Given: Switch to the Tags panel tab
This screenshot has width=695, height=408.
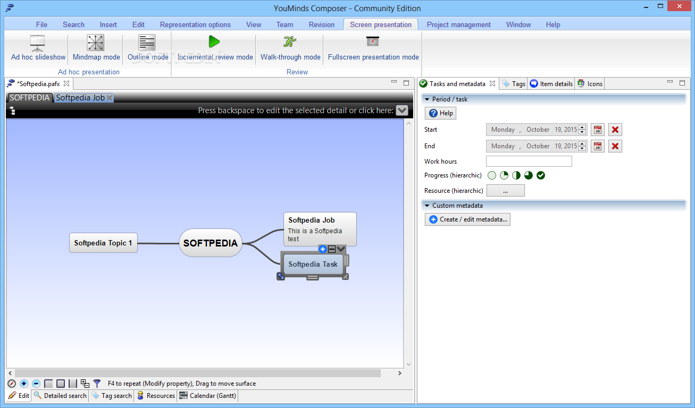Looking at the screenshot, I should [x=514, y=83].
